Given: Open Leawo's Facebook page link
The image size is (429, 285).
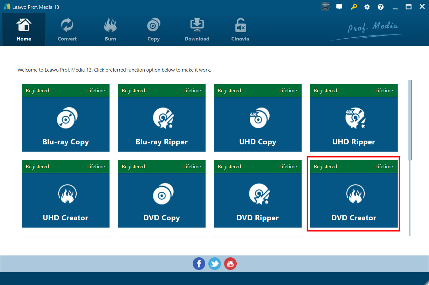Looking at the screenshot, I should click(x=199, y=264).
